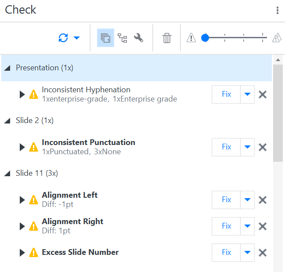Click the scrollbar up arrow
The image size is (285, 272).
pyautogui.click(x=278, y=60)
